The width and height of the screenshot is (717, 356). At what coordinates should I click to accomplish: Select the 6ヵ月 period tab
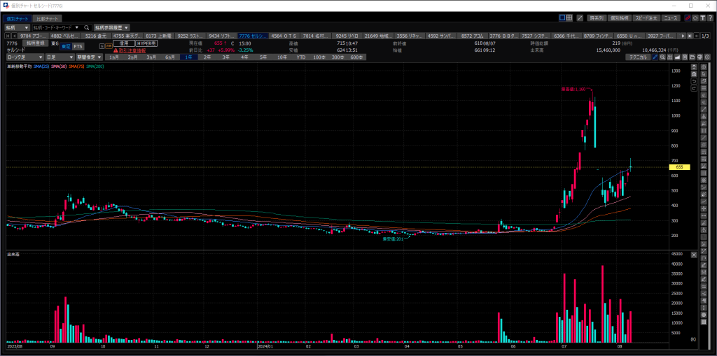tap(170, 57)
